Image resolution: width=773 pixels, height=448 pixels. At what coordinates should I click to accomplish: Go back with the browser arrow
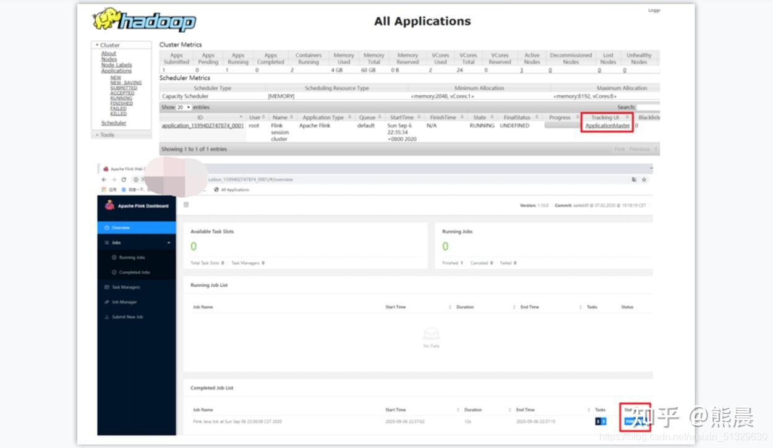click(104, 179)
